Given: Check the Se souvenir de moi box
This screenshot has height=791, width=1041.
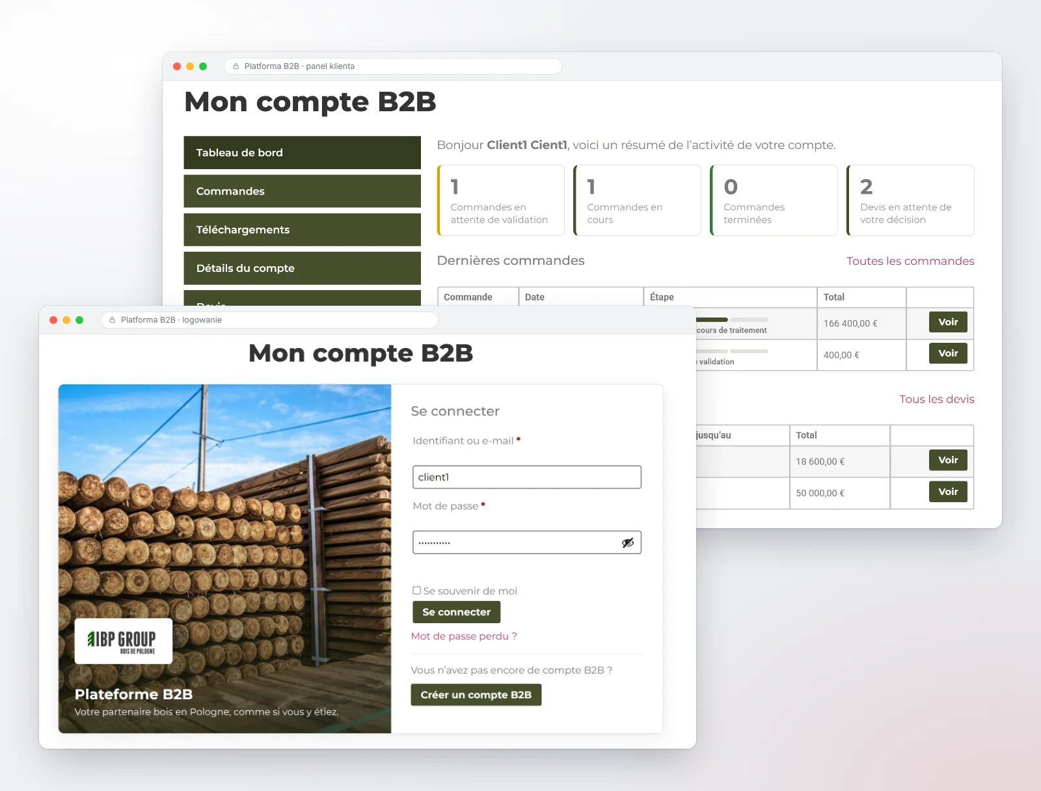Looking at the screenshot, I should pos(416,591).
